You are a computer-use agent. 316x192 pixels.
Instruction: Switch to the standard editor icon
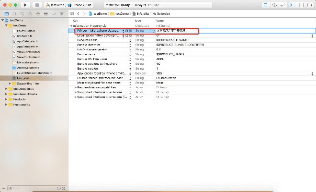click(266, 4)
